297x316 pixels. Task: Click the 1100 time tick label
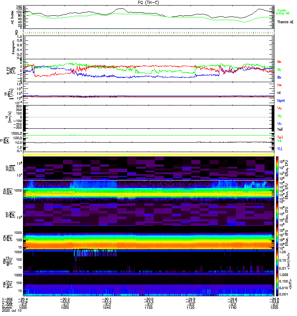click(x=148, y=308)
